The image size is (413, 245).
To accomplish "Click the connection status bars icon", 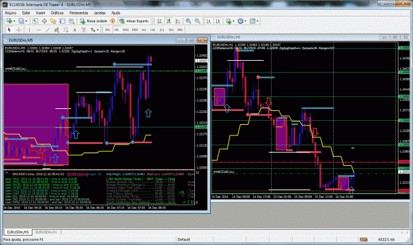I will [x=363, y=240].
